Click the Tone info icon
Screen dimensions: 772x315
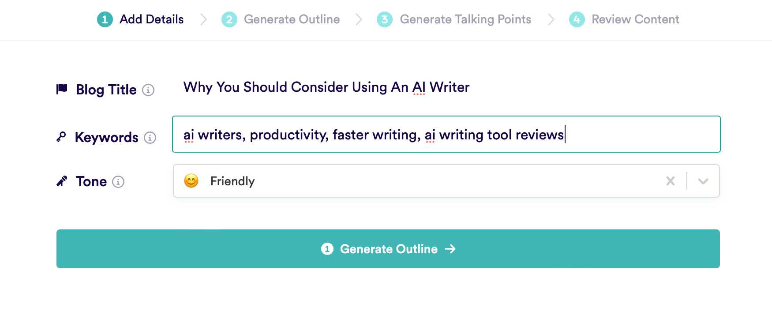coord(118,182)
